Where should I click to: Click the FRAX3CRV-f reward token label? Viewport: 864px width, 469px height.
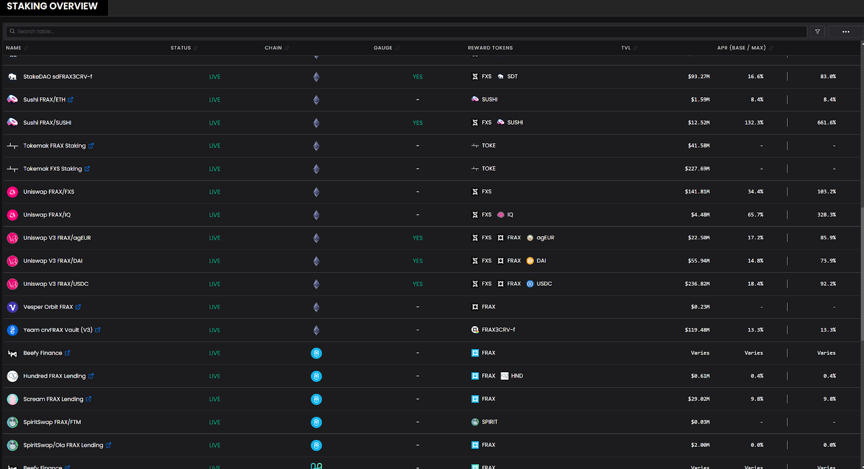click(498, 330)
